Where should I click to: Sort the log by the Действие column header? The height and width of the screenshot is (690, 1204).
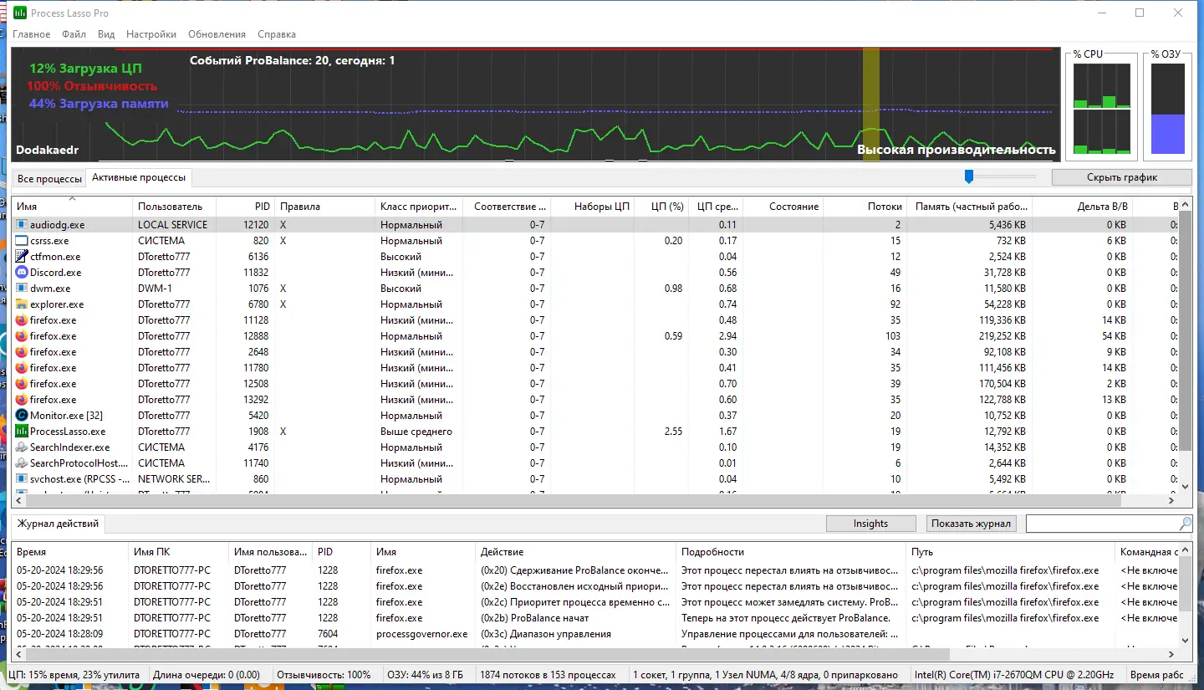tap(575, 552)
